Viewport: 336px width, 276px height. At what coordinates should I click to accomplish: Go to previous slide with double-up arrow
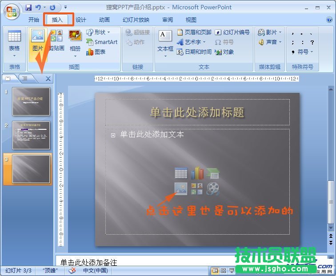[x=331, y=236]
